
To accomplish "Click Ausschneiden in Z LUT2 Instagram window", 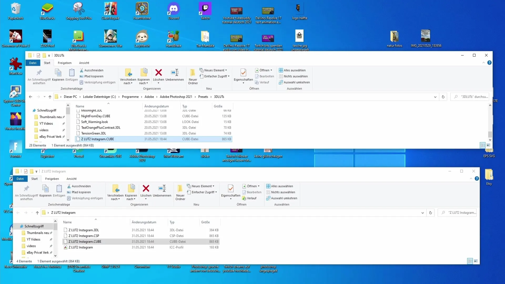I will 79,186.
